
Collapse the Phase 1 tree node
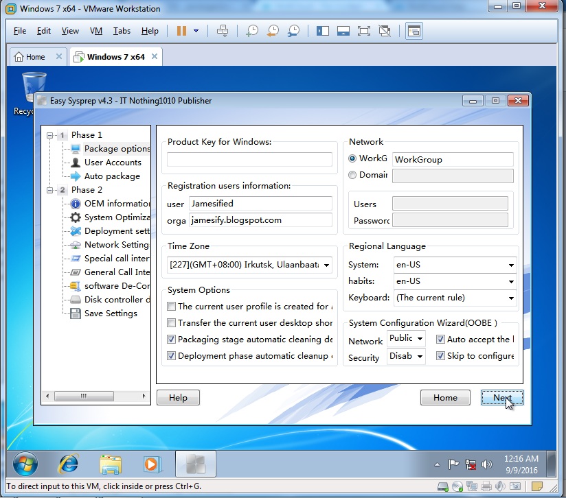coord(50,136)
